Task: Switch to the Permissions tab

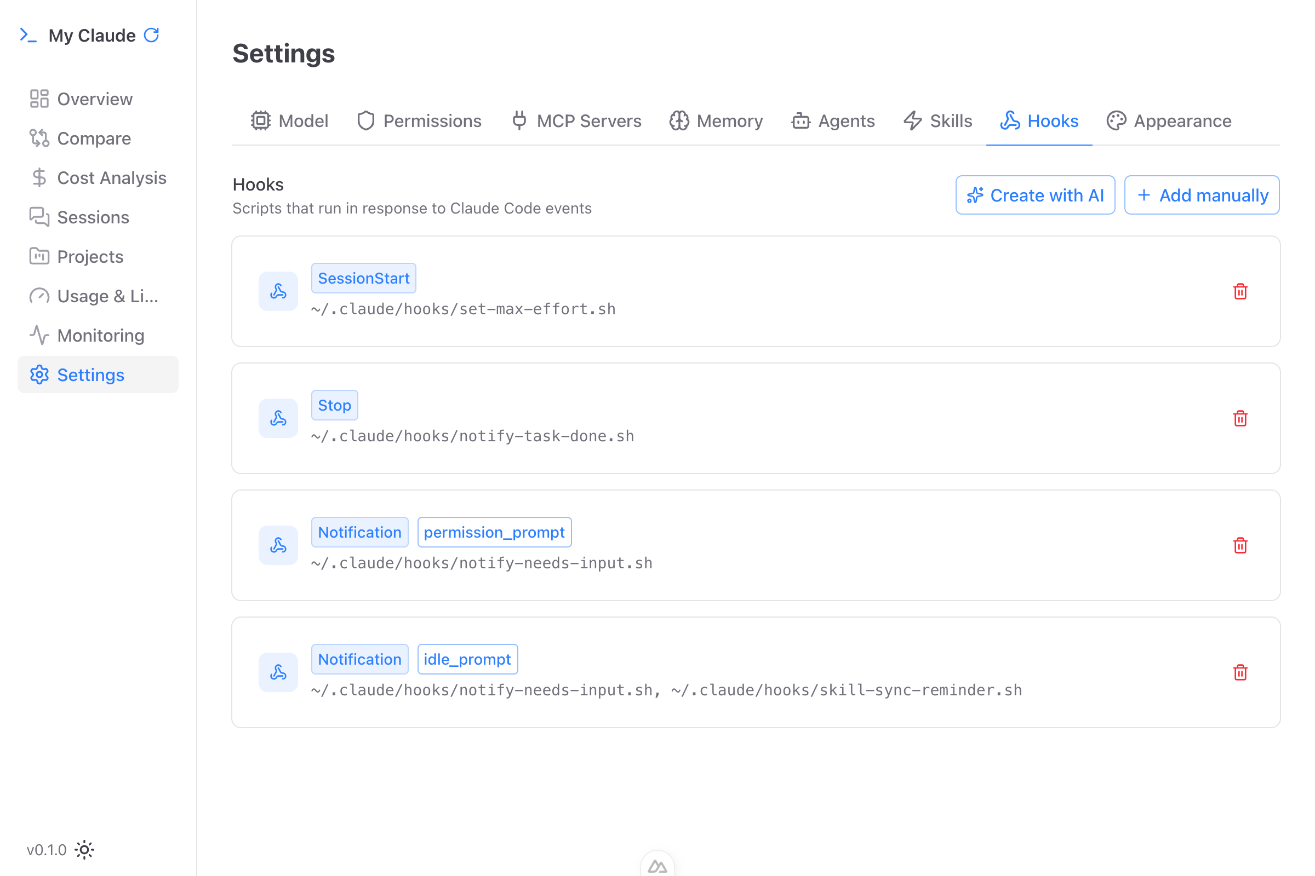Action: pos(419,120)
